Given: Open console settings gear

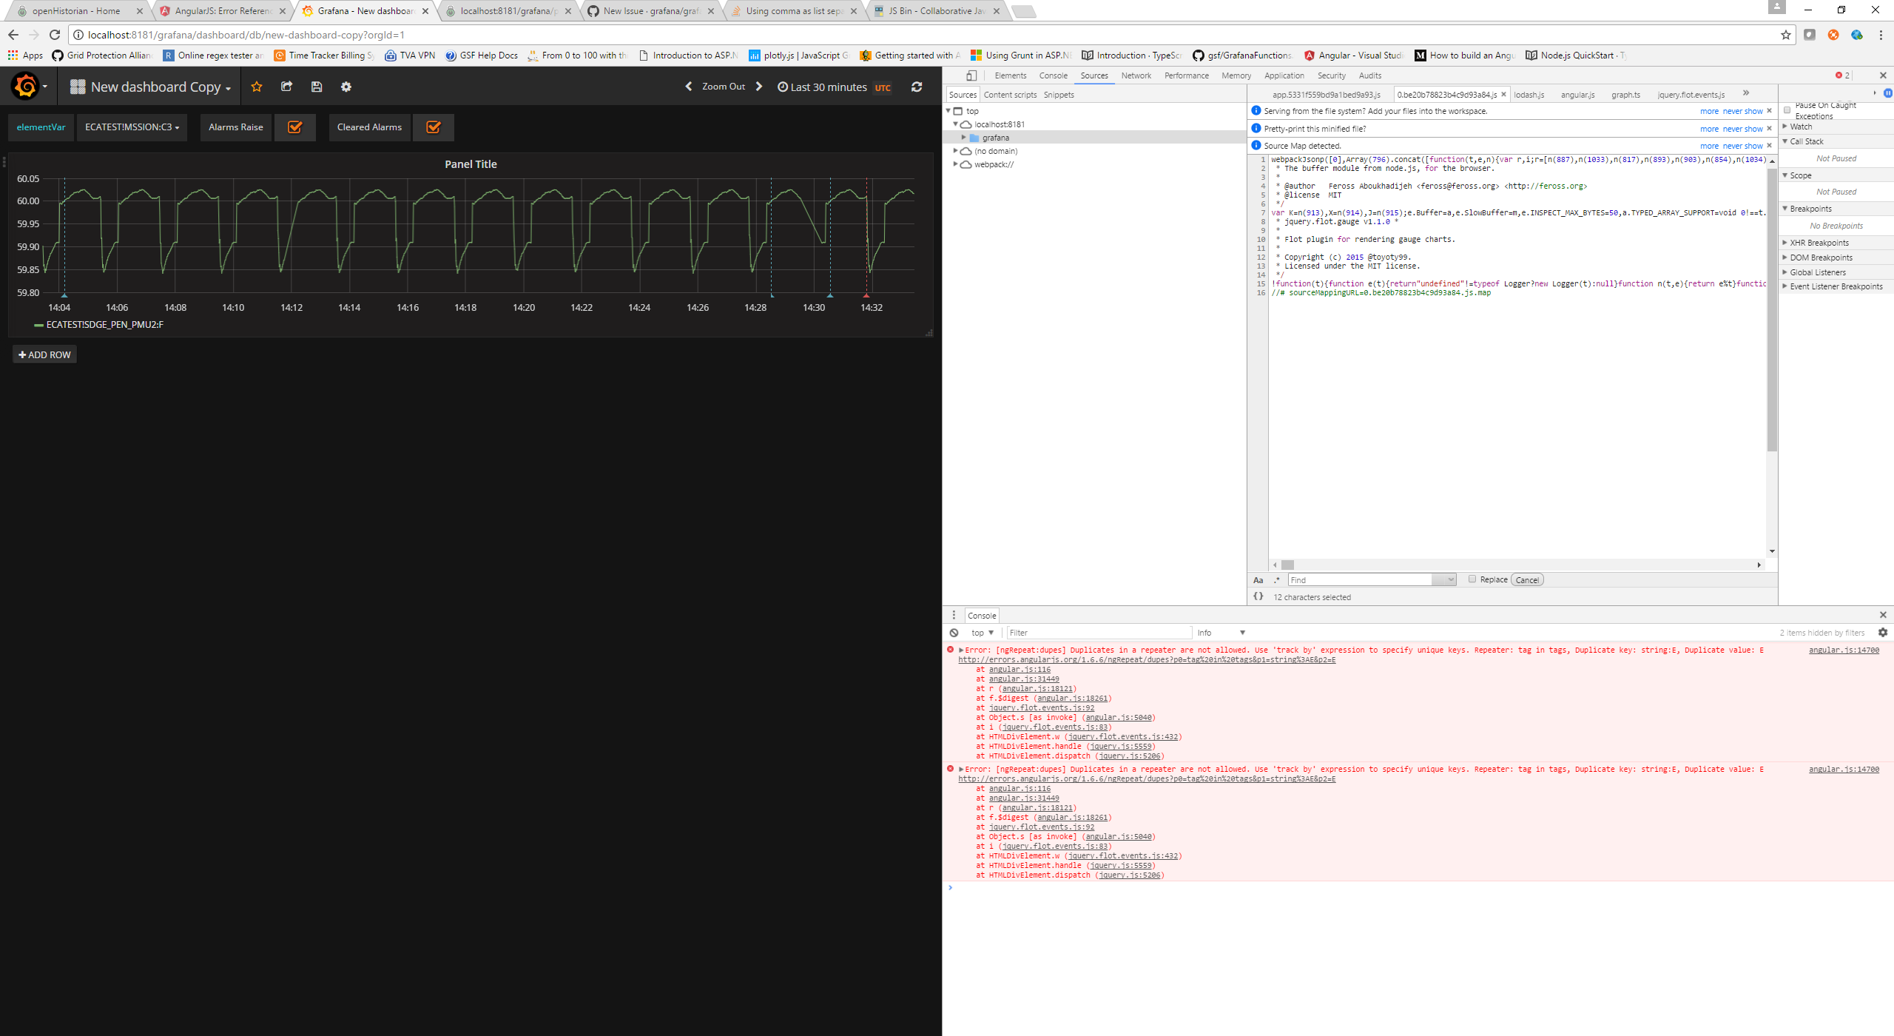Looking at the screenshot, I should pos(1883,633).
